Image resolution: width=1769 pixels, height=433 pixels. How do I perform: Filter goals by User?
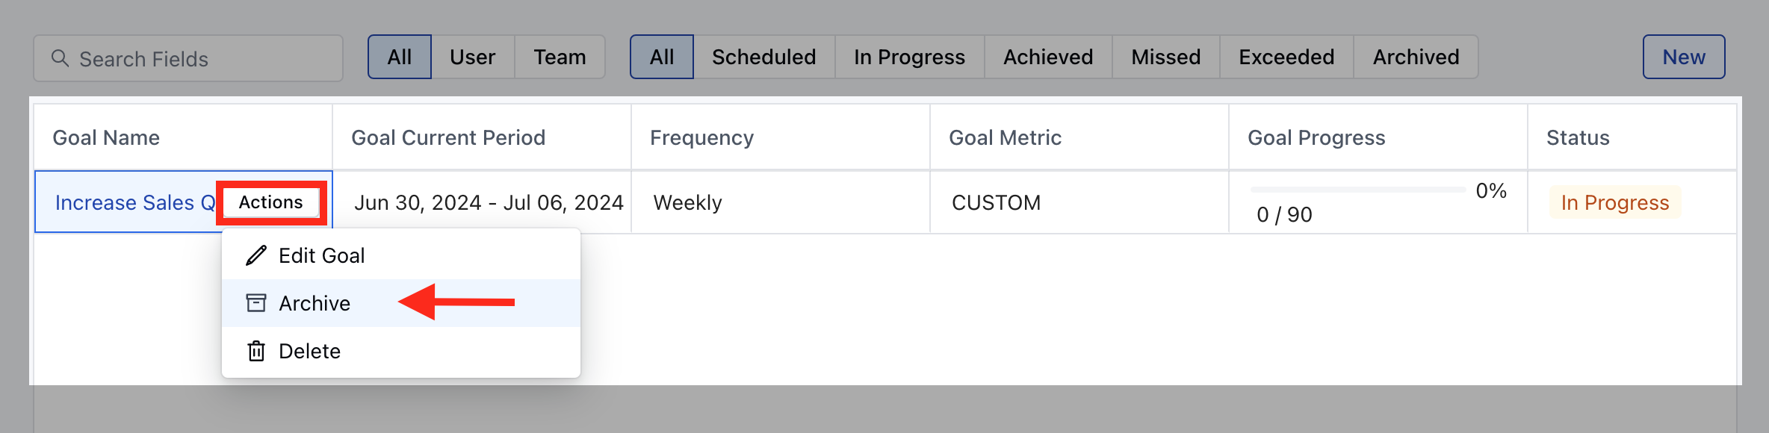click(x=473, y=57)
